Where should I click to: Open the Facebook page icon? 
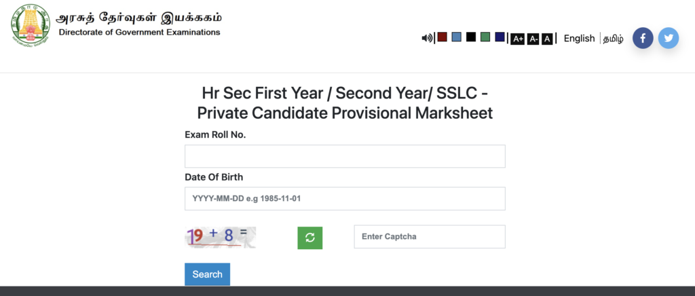[x=643, y=38]
